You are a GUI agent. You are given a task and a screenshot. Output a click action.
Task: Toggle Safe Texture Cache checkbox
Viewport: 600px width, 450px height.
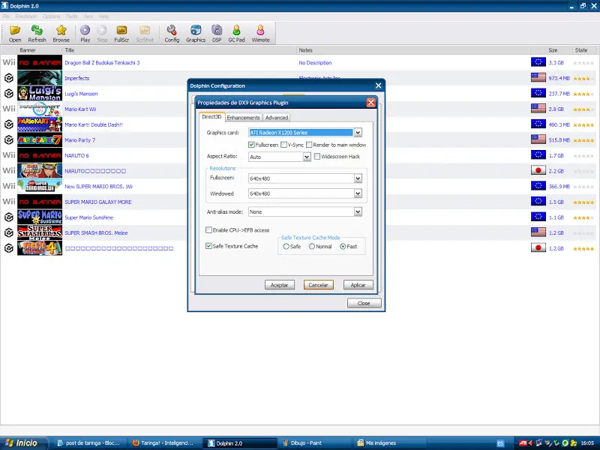[208, 246]
